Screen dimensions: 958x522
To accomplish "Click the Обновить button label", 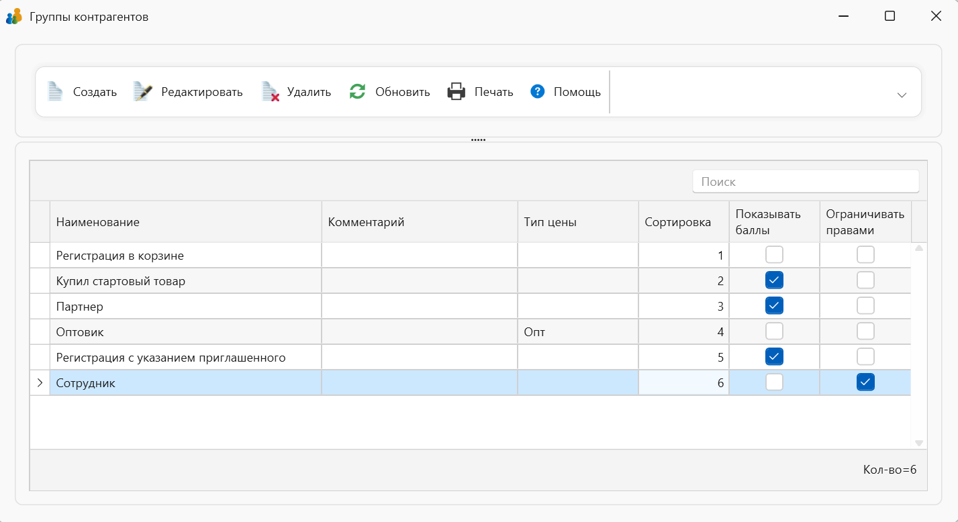I will pyautogui.click(x=403, y=92).
